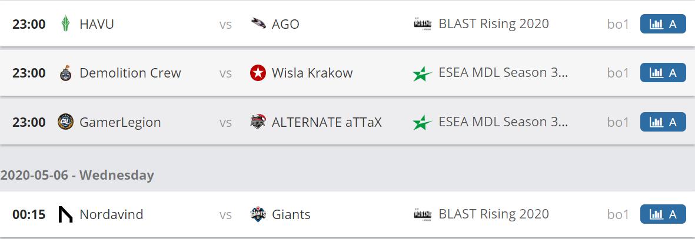This screenshot has width=695, height=239.
Task: Open BLAST Rising 2020 event on HAVU row
Action: pos(494,24)
